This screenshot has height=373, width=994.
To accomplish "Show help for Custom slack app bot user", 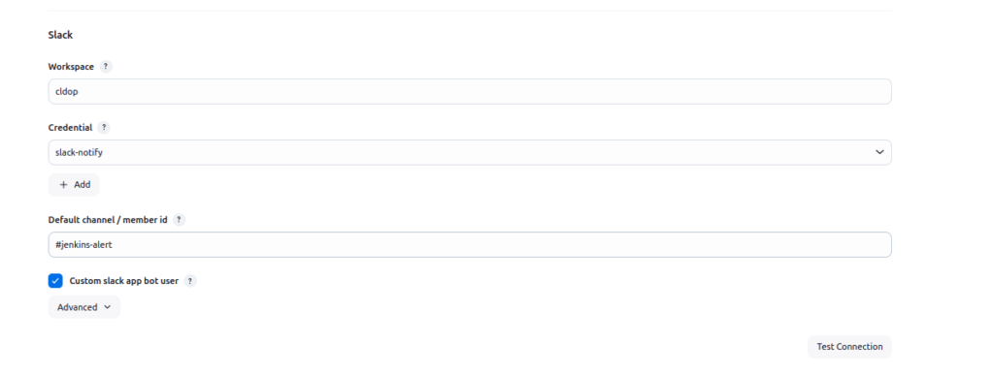I will (190, 281).
